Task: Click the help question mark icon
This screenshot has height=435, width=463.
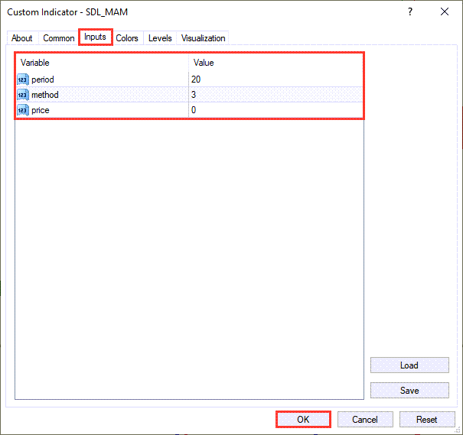Action: coord(410,11)
